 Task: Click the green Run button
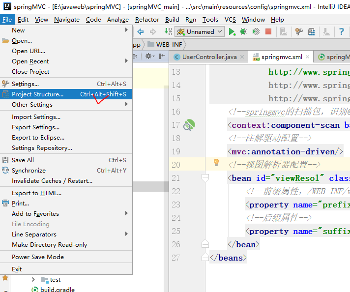click(232, 31)
